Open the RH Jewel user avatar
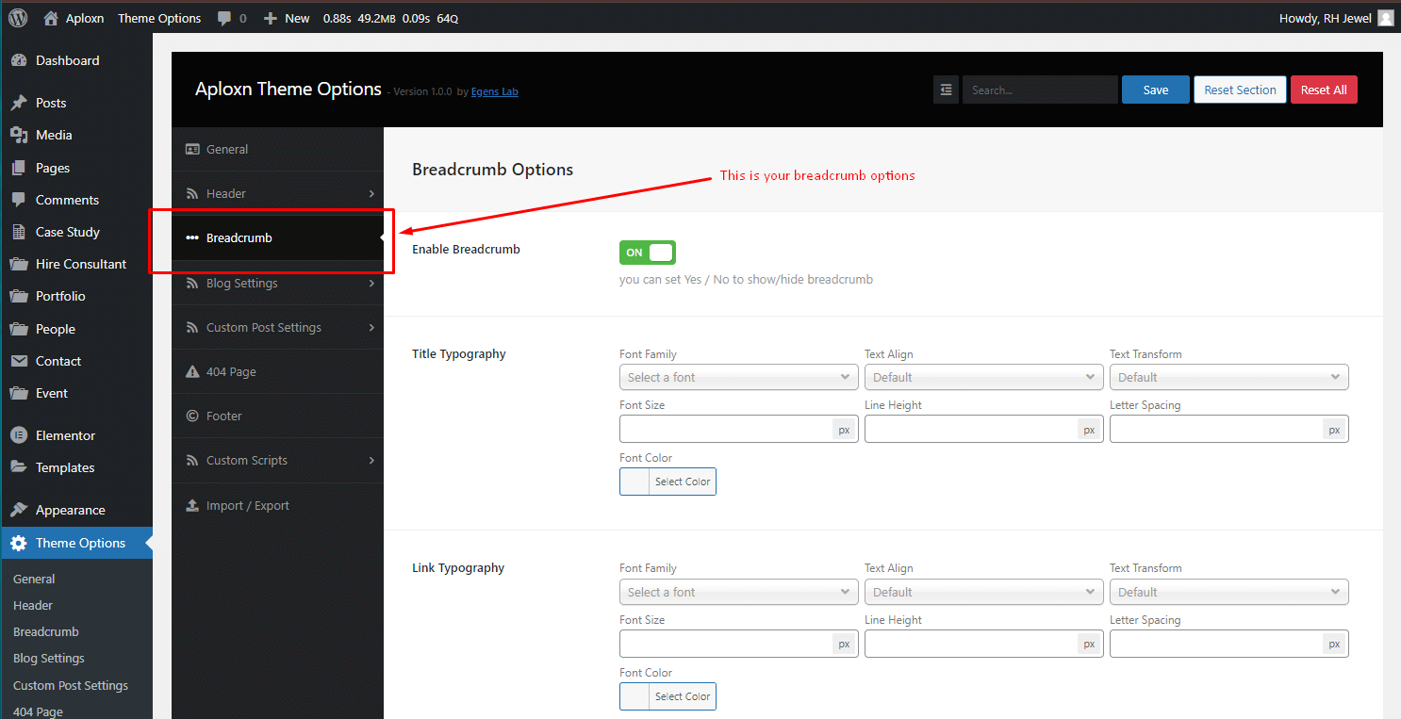The image size is (1401, 719). click(x=1385, y=18)
